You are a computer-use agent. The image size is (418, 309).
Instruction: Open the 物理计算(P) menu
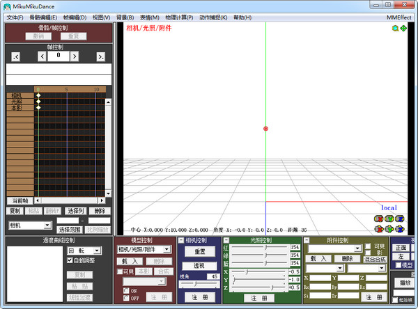[x=179, y=17]
